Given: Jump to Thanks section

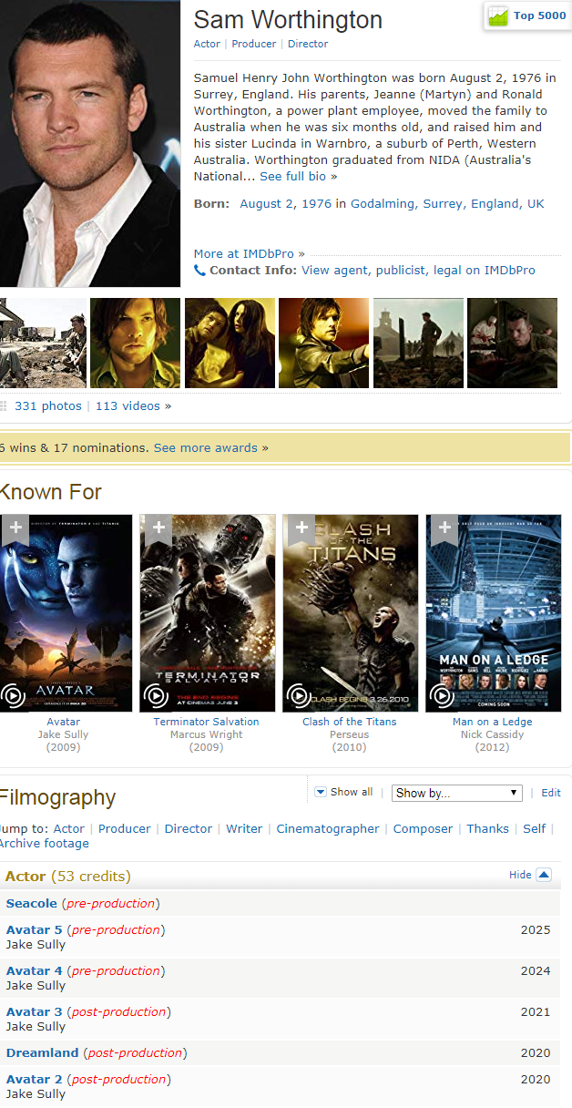Looking at the screenshot, I should tap(488, 829).
